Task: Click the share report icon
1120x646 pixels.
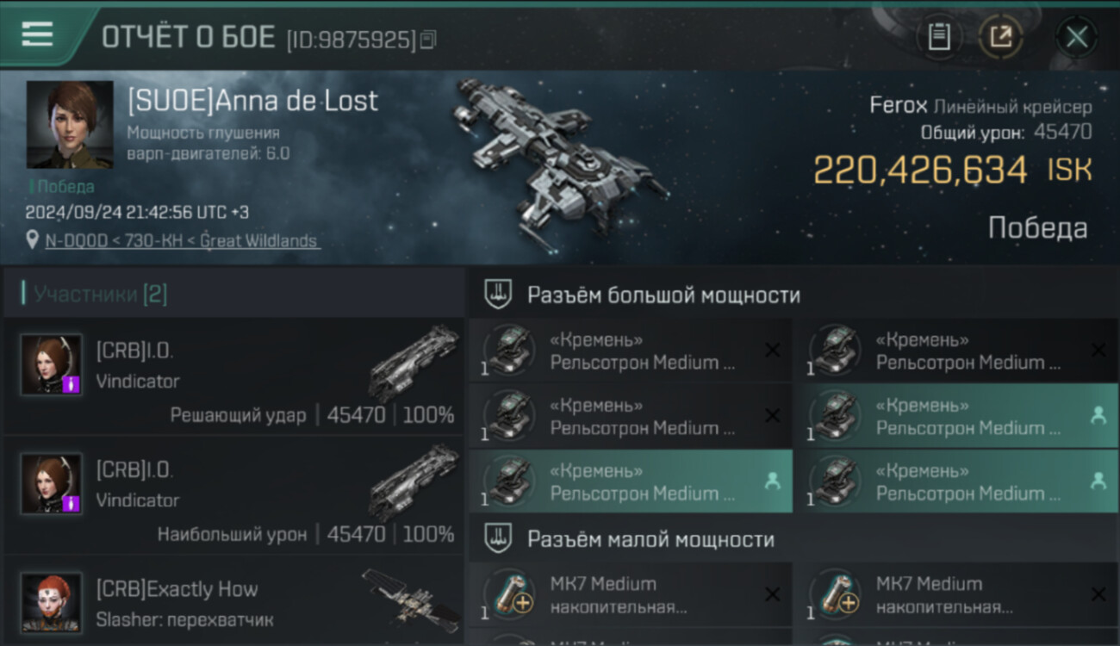Action: (x=1000, y=37)
